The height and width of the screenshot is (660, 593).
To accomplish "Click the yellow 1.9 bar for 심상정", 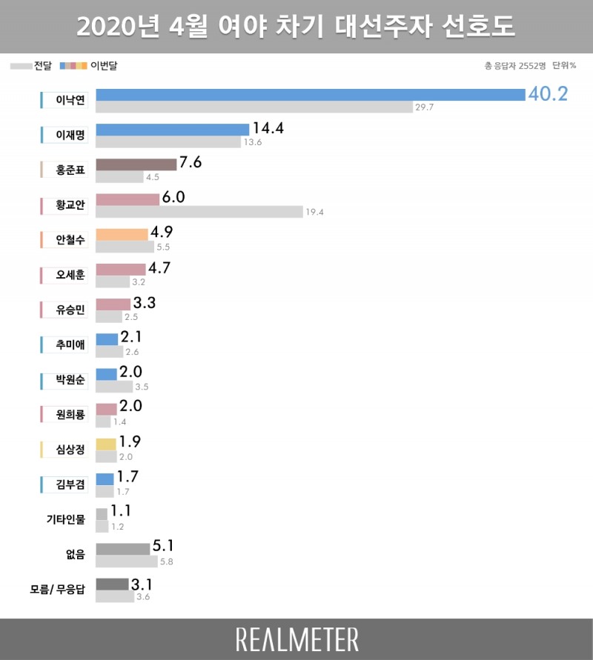I will click(106, 444).
